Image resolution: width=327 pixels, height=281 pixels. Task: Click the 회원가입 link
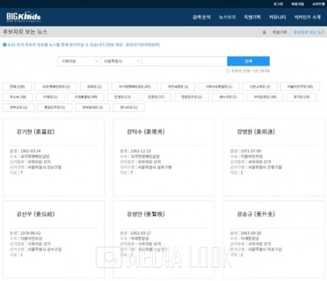tap(298, 4)
